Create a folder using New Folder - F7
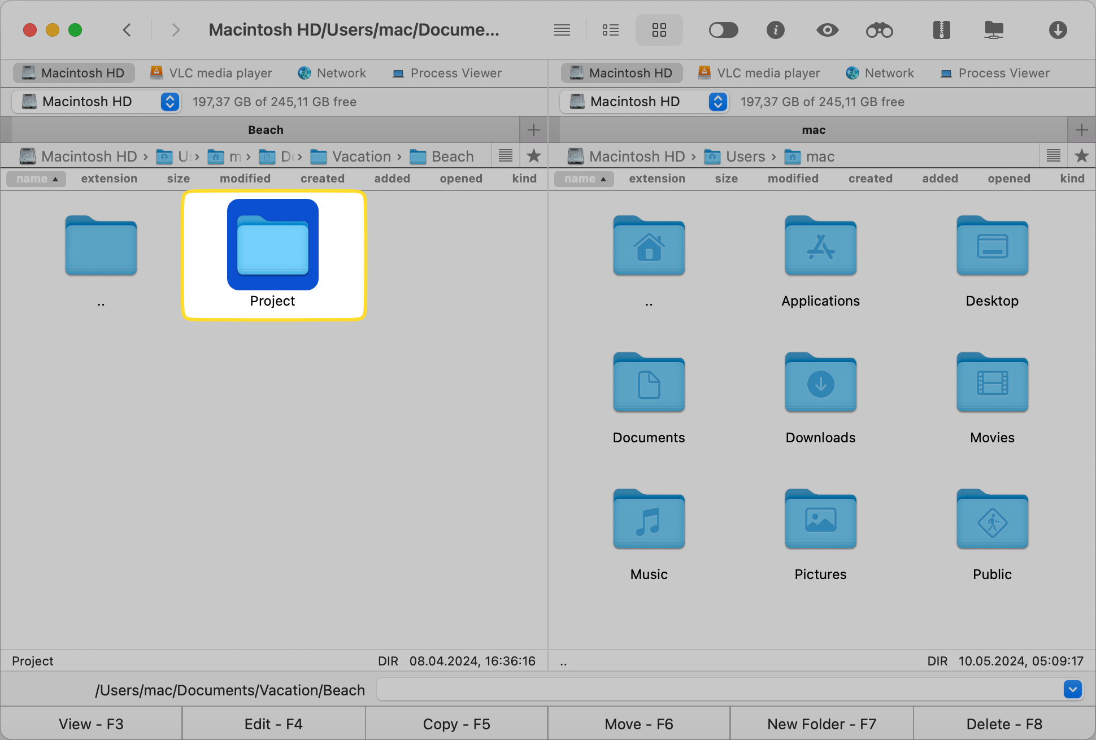Screen dimensions: 1096x740 [x=821, y=724]
